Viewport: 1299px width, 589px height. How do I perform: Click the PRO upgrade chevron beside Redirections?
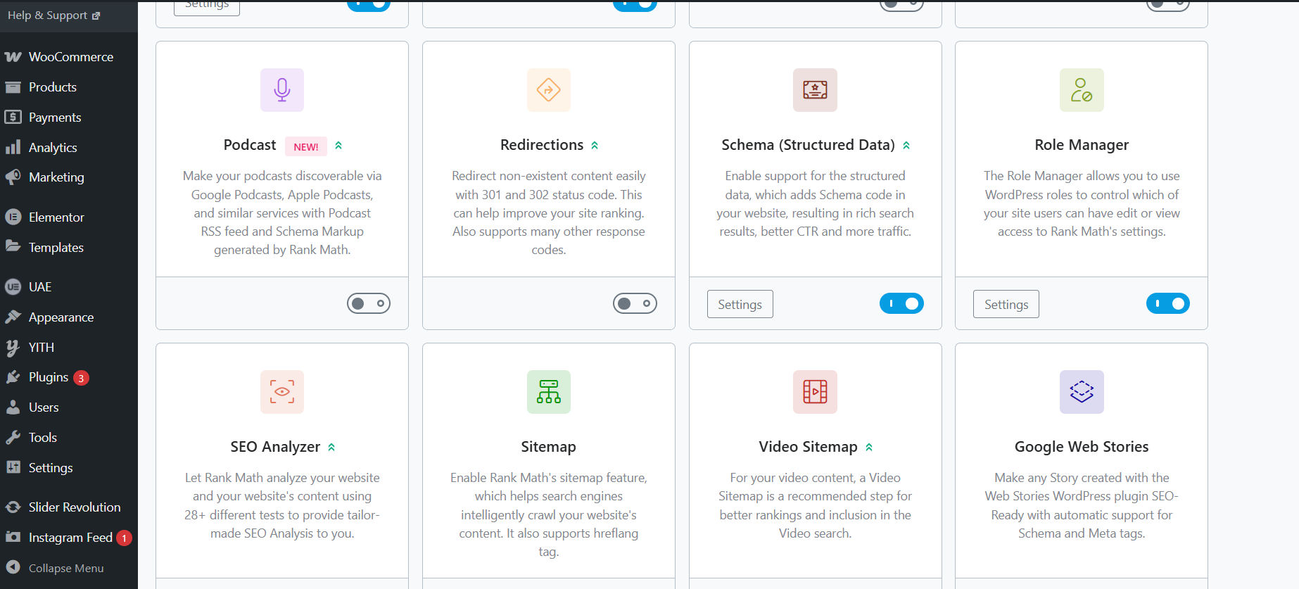(595, 146)
